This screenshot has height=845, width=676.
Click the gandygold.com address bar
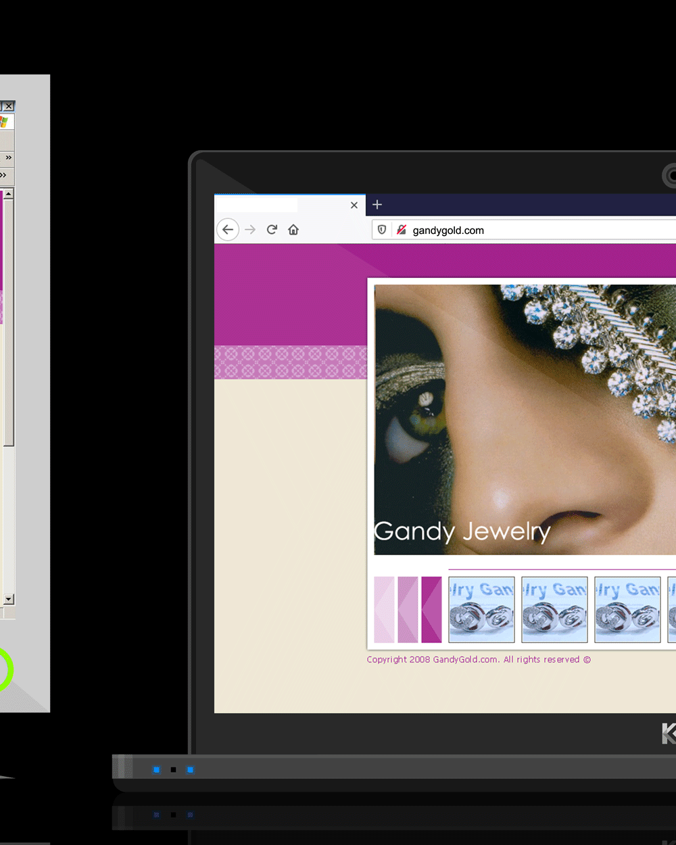point(527,231)
